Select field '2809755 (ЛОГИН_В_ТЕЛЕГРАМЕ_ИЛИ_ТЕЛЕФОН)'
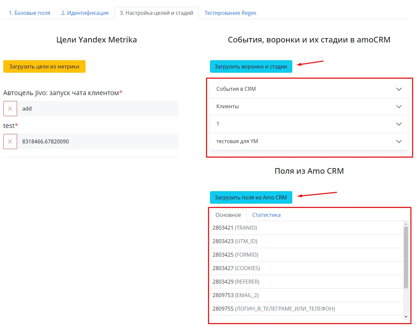The width and height of the screenshot is (419, 329). [x=306, y=309]
